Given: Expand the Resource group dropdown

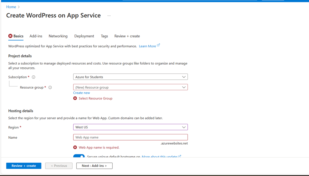Looking at the screenshot, I should click(130, 87).
